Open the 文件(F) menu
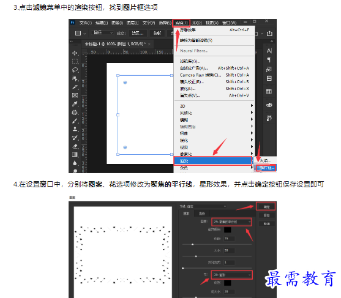Image resolution: width=341 pixels, height=298 pixels. (x=86, y=23)
